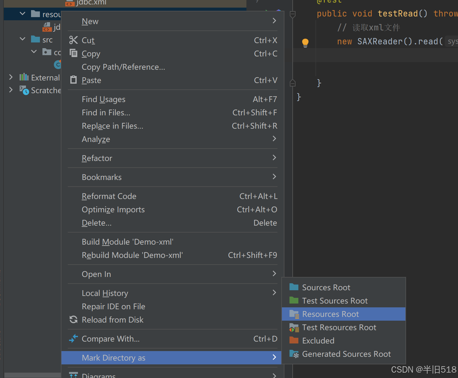
Task: Click the Cut scissors icon
Action: pos(73,40)
